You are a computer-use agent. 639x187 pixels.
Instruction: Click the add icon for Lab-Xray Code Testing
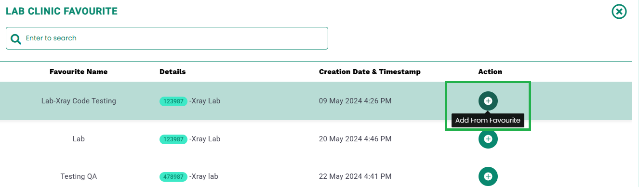(488, 101)
